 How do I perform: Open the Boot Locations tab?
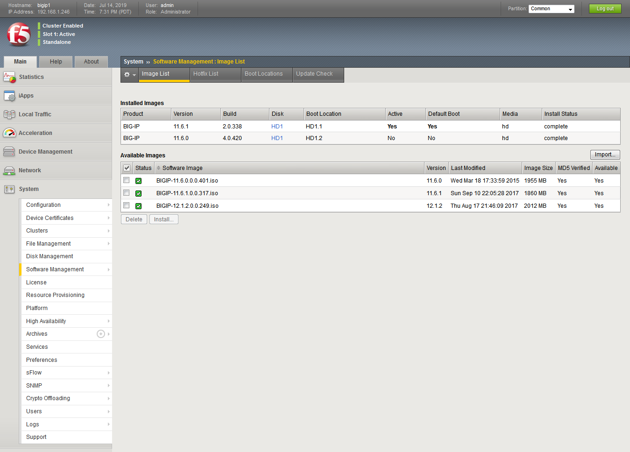coord(267,75)
